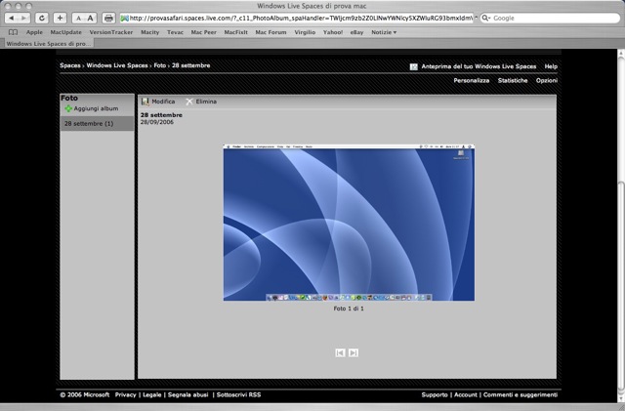Click the Google search magnifier icon
625x411 pixels.
pyautogui.click(x=486, y=18)
